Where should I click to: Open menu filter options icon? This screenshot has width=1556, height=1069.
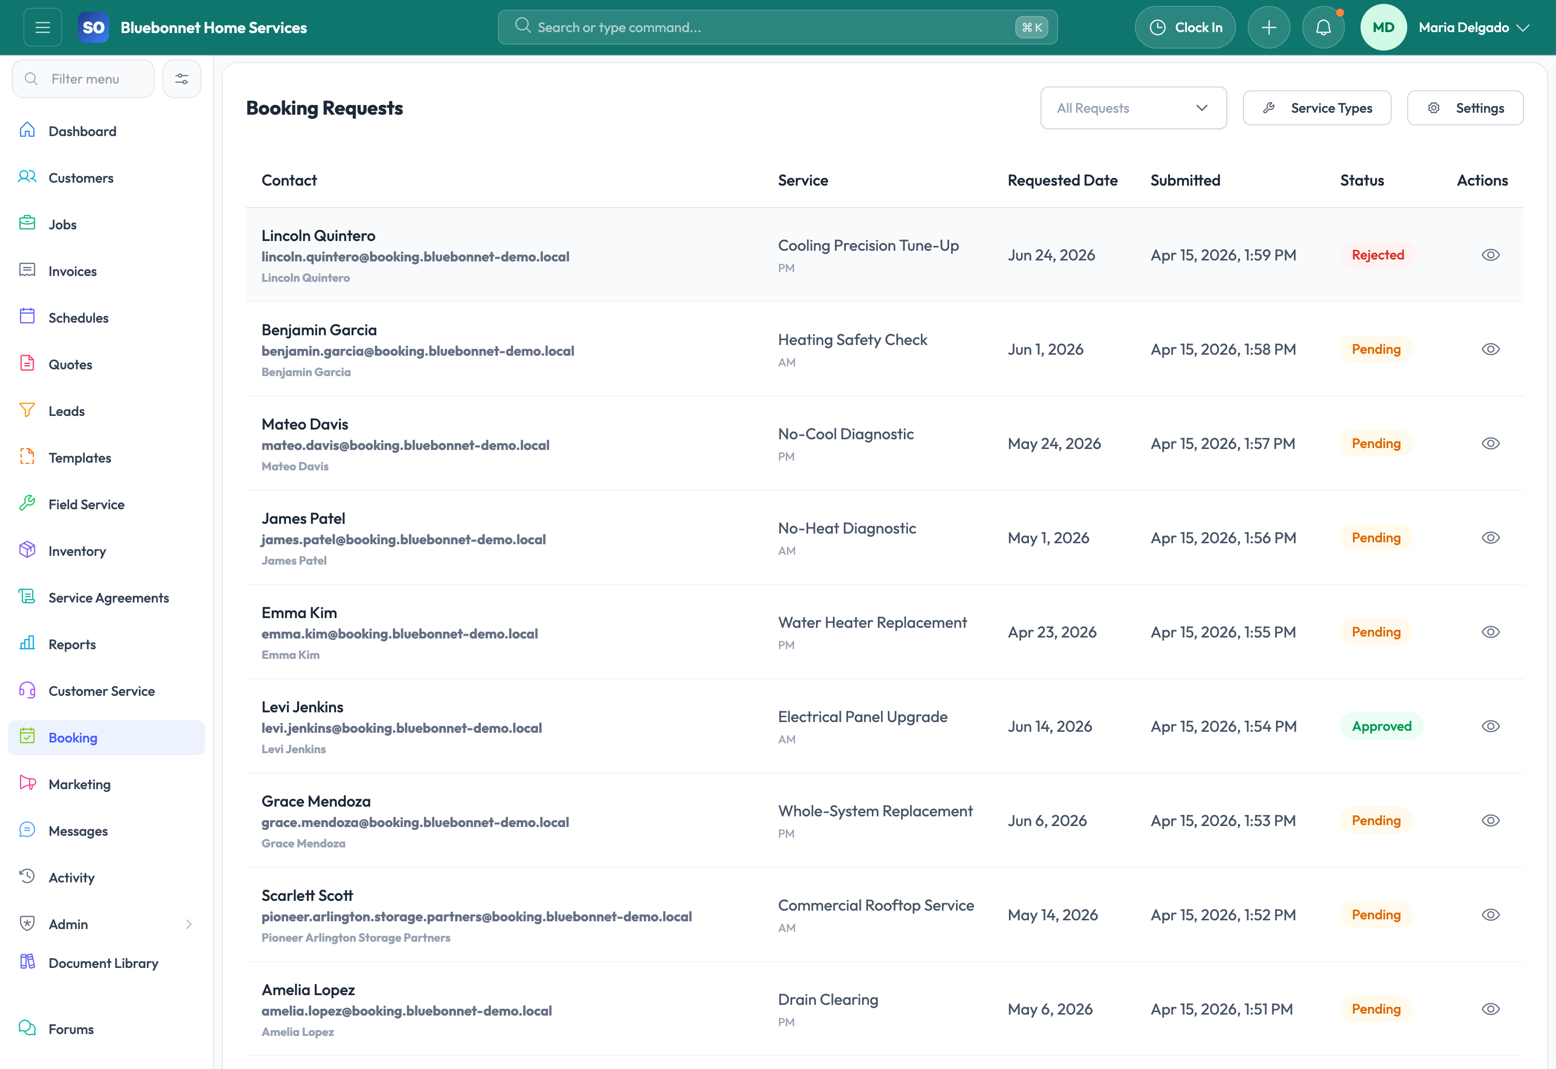(x=181, y=79)
